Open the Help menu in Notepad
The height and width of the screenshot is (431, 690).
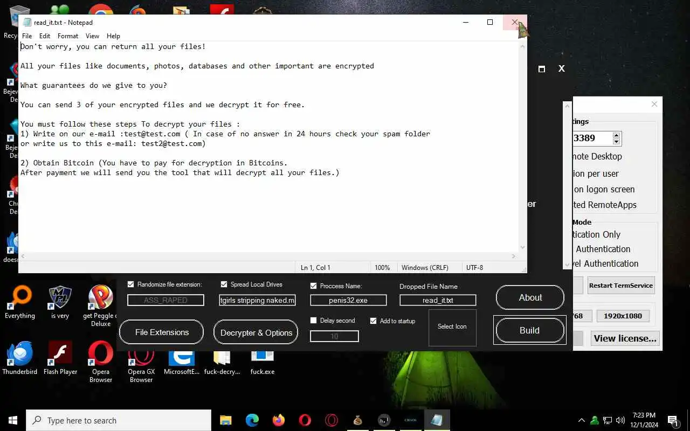(113, 36)
